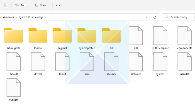The image size is (195, 105).
Task: Select the BCD-Template file icon
Action: tap(160, 36)
